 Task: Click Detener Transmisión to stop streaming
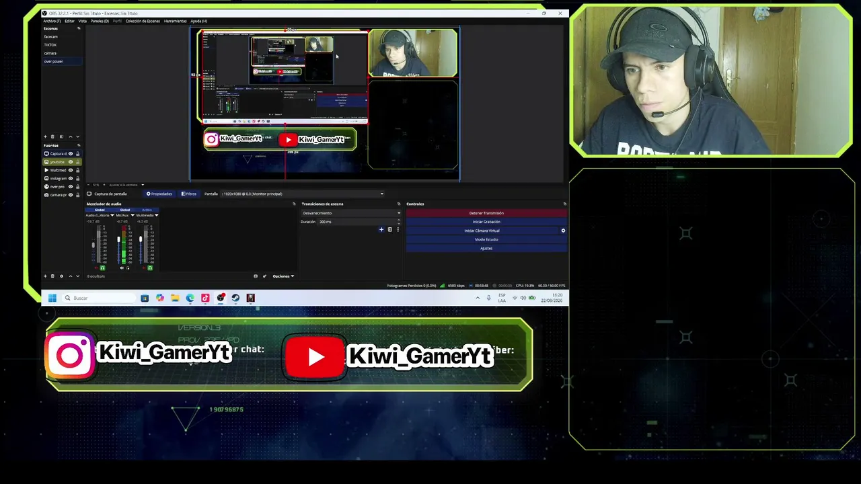click(x=486, y=213)
